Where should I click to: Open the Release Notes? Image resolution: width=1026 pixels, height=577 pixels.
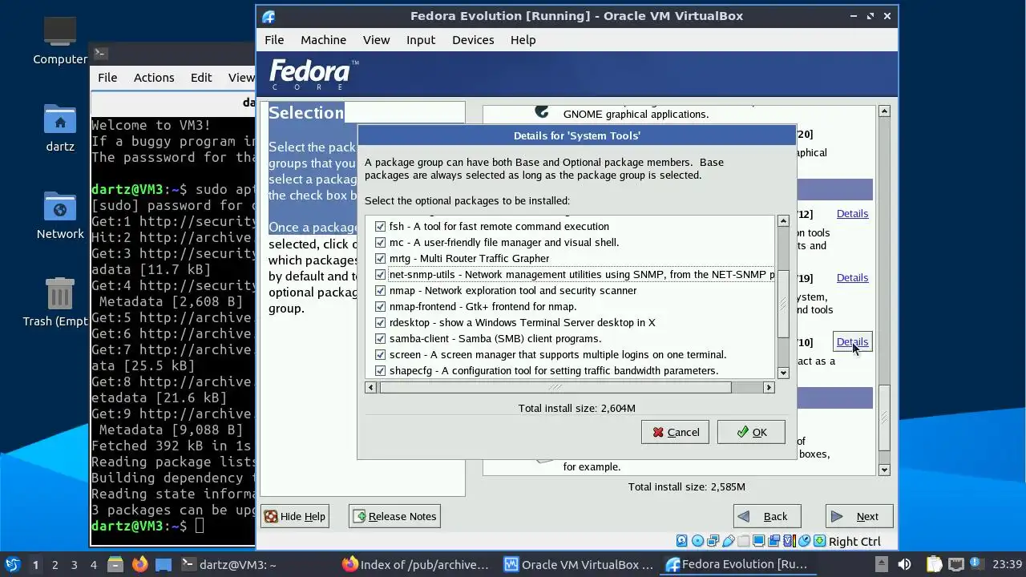pos(394,516)
